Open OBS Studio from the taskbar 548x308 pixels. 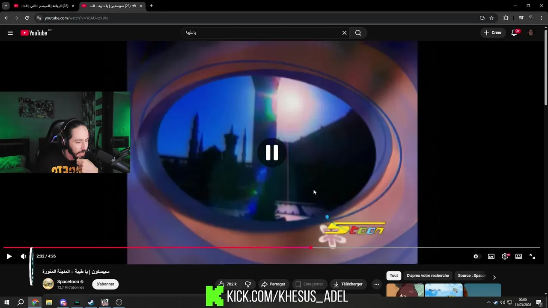pos(119,302)
